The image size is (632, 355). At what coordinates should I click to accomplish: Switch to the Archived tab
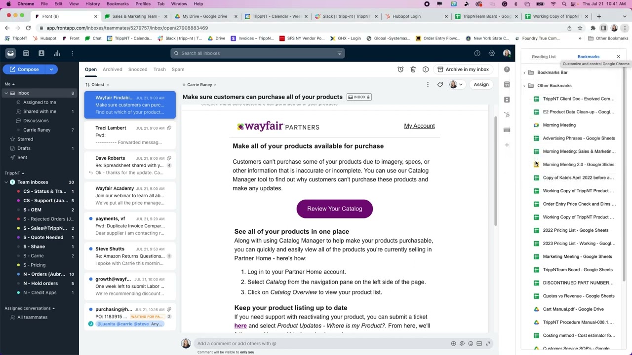(x=113, y=70)
